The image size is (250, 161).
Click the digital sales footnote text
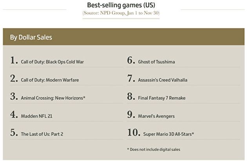pyautogui.click(x=154, y=149)
